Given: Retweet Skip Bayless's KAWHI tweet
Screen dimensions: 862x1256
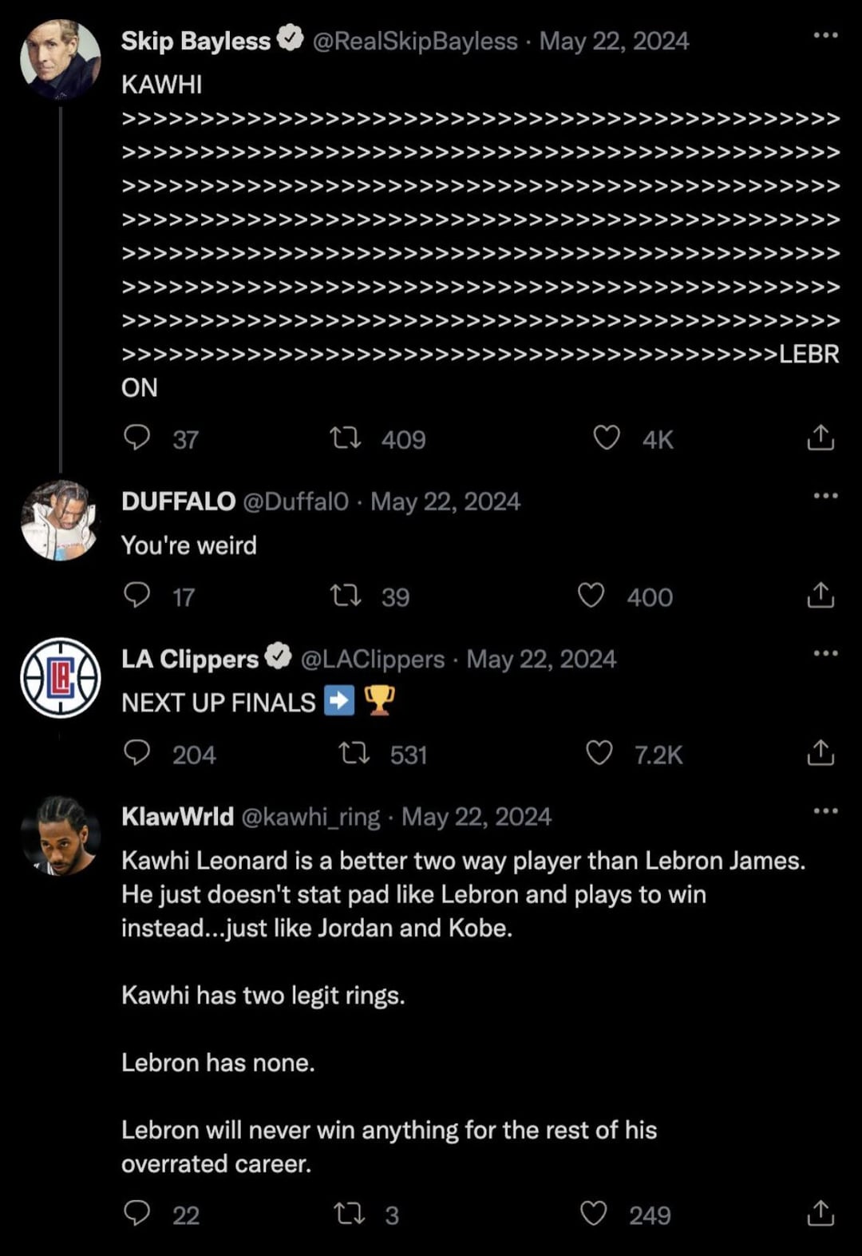Looking at the screenshot, I should [x=346, y=438].
